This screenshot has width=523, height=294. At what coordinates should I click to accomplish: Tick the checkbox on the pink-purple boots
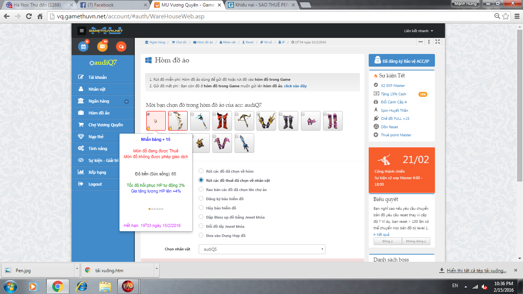pyautogui.click(x=326, y=114)
